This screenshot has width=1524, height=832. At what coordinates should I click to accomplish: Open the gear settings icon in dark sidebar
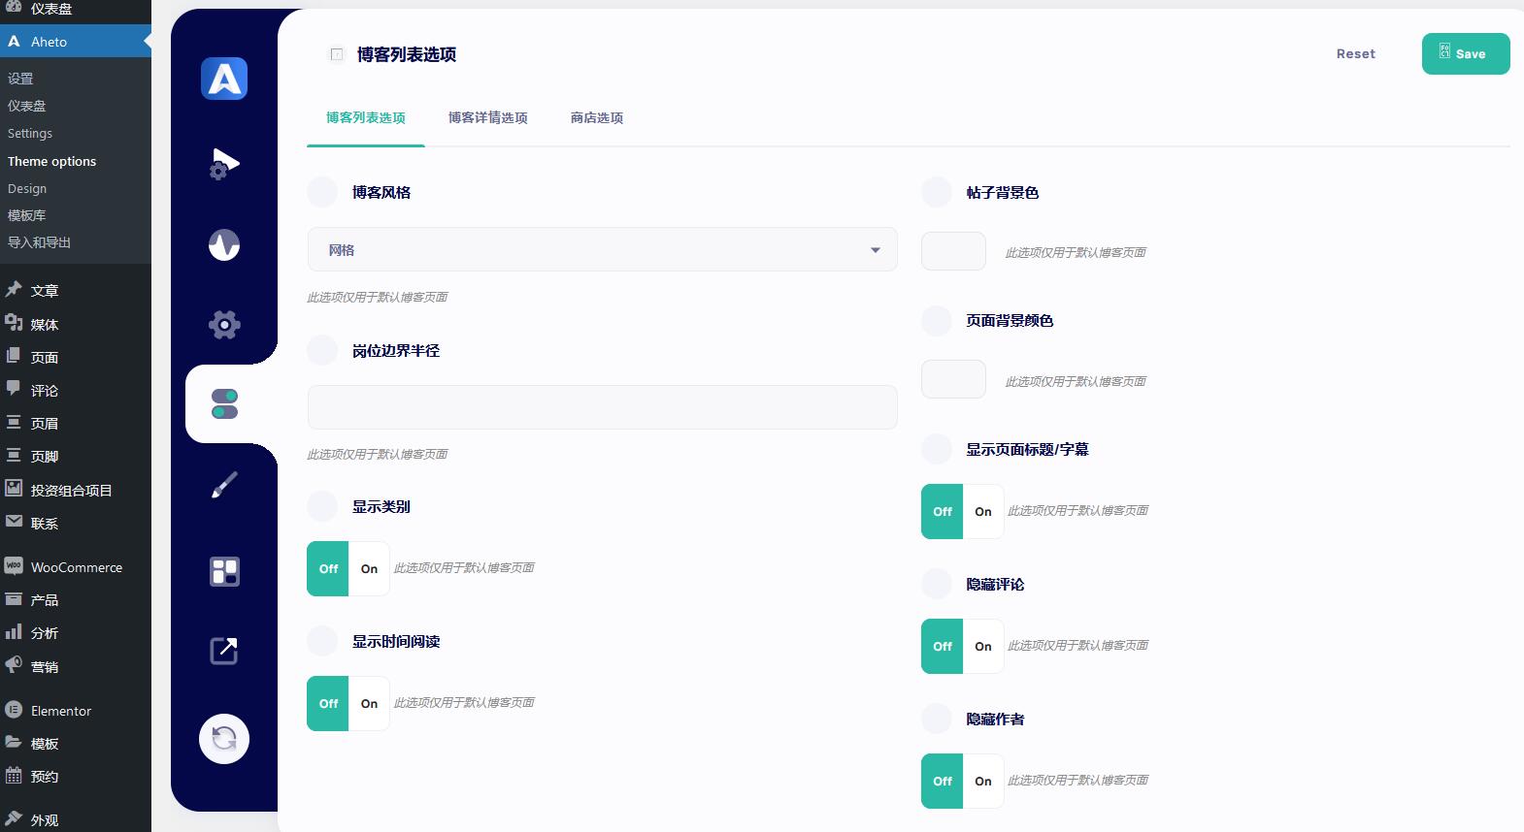pyautogui.click(x=224, y=325)
